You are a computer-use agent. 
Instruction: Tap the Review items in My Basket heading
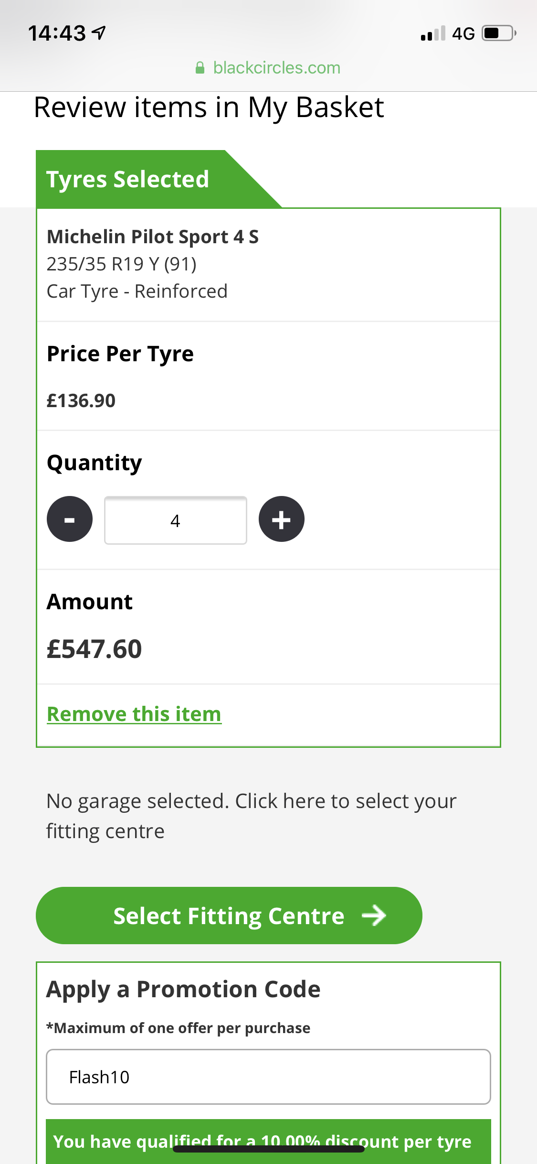(209, 108)
